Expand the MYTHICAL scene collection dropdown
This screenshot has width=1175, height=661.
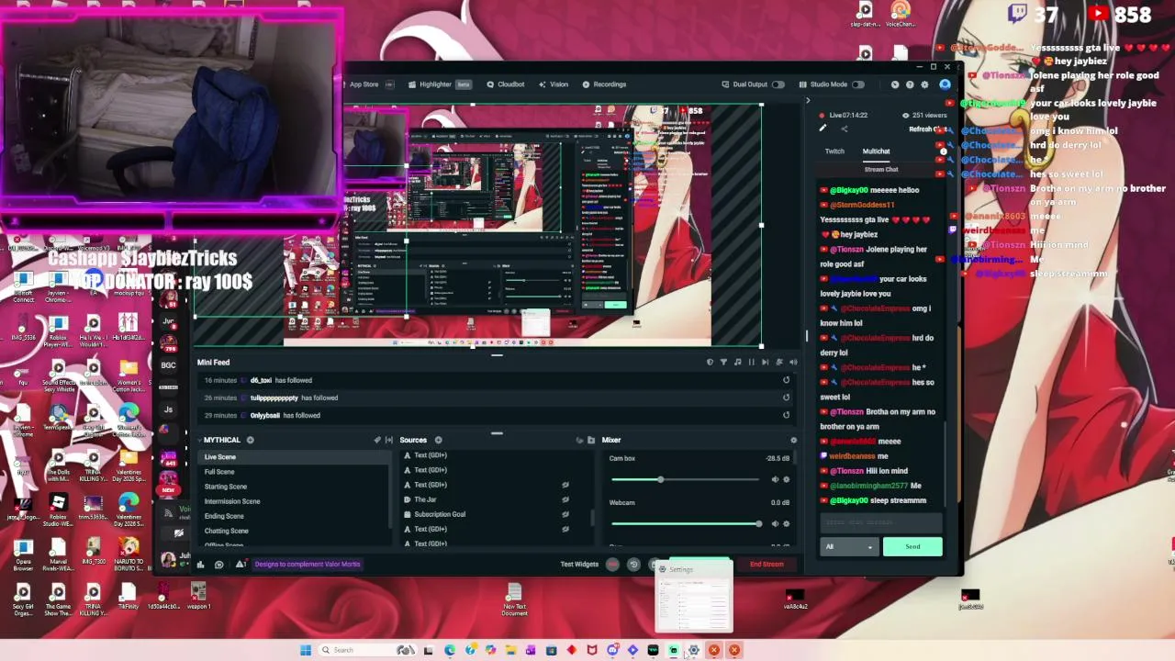(221, 440)
